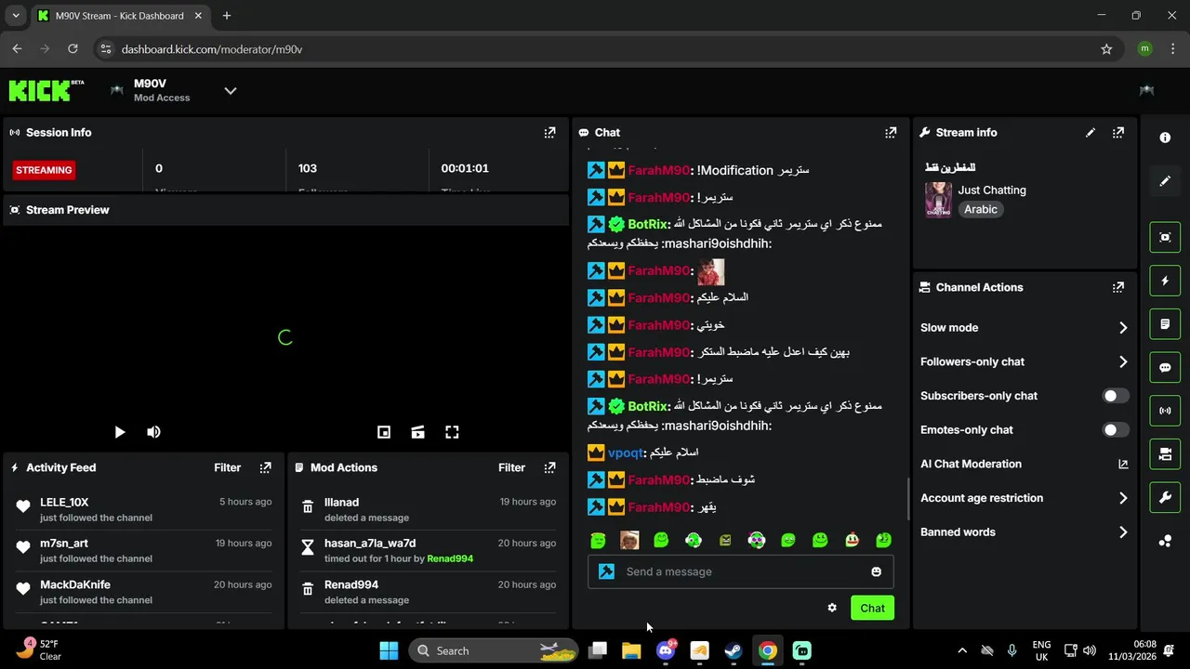Toggle the Session Info broadcast sidebar icon

(1165, 411)
